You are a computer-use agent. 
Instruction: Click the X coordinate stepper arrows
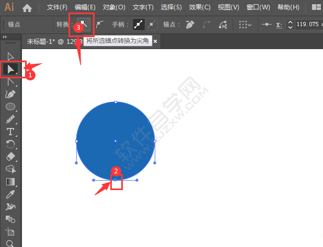tap(290, 25)
